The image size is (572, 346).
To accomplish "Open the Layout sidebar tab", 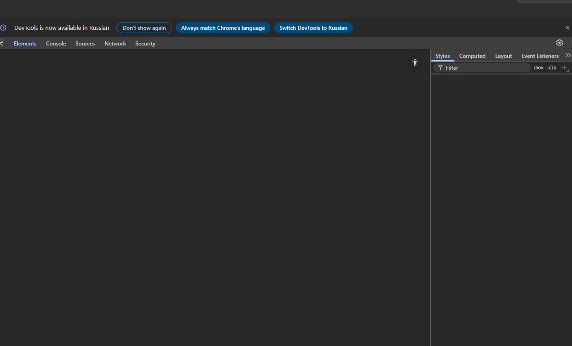I will [503, 56].
